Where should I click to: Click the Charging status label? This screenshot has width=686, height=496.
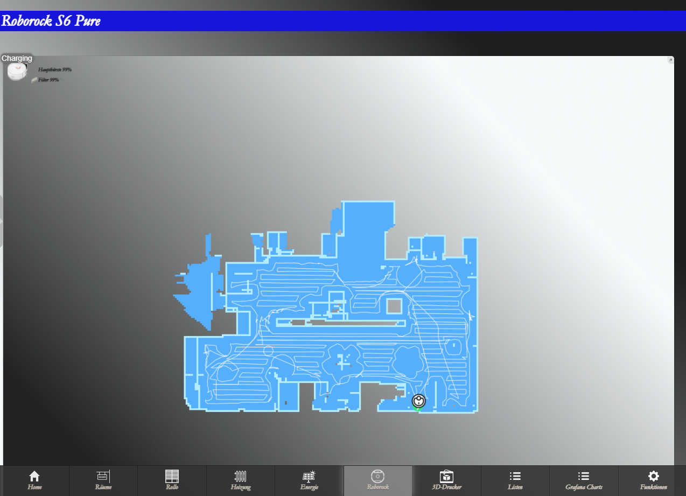pos(17,58)
